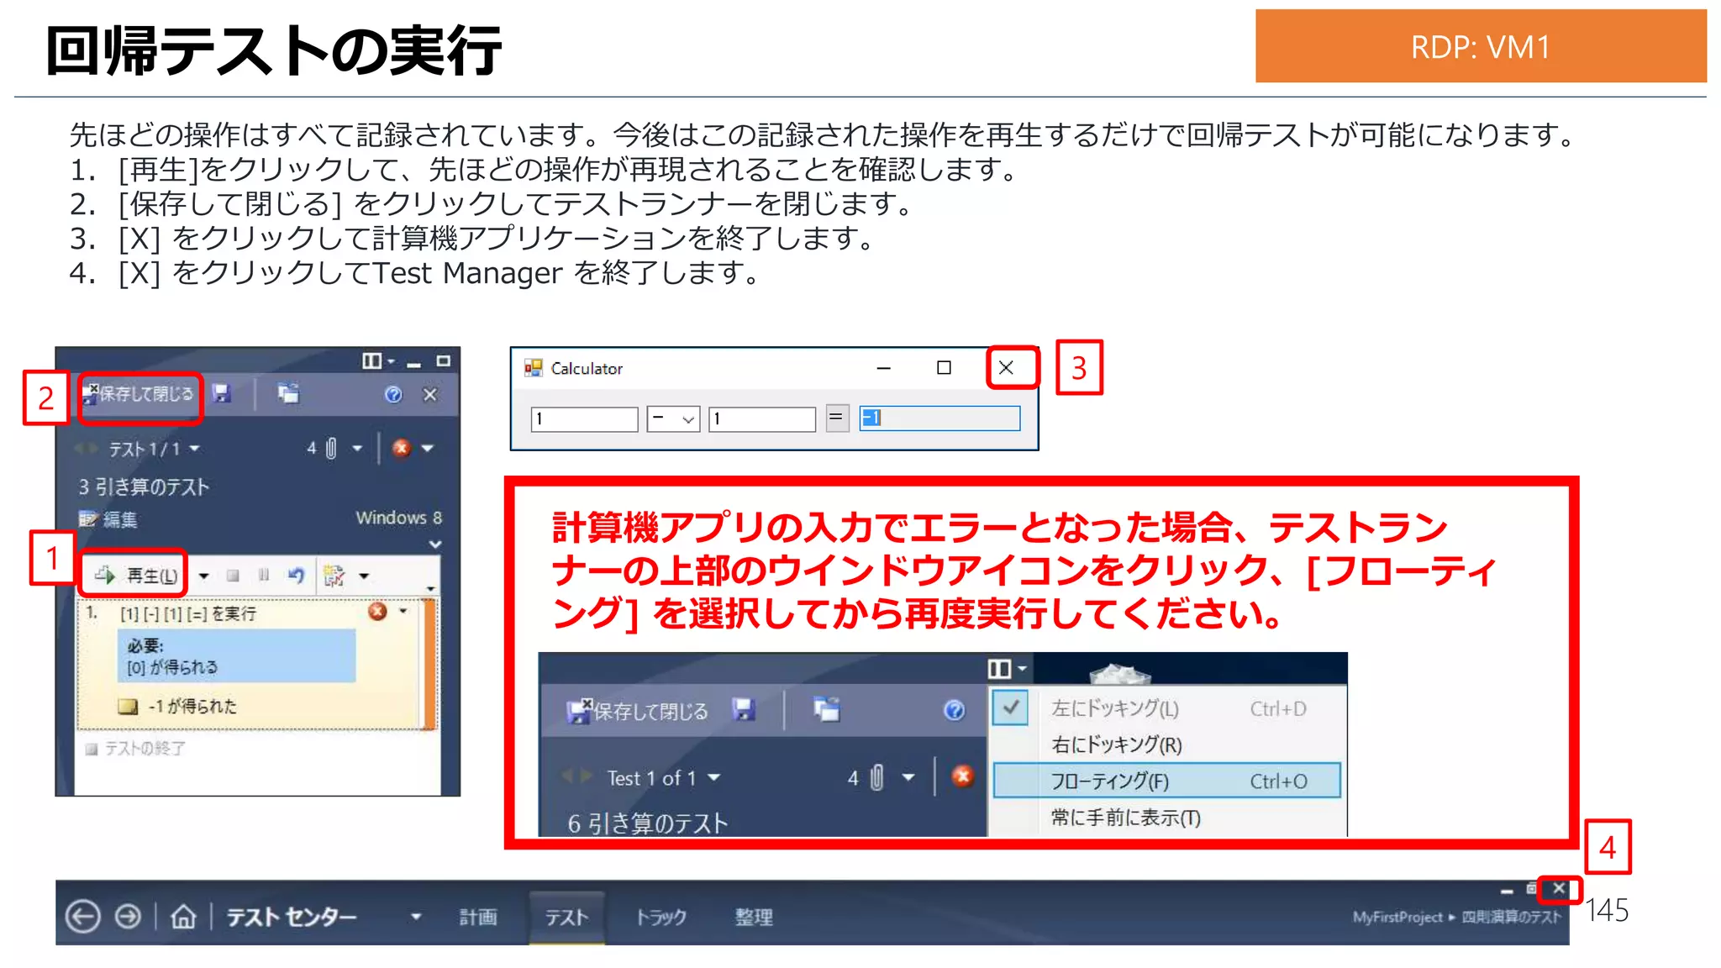The image size is (1721, 968).
Task: Open help in the 6 引き算のテスト runner
Action: (955, 711)
